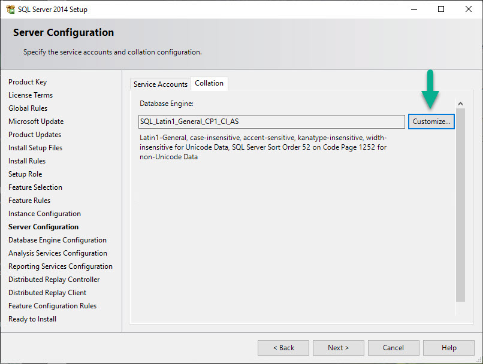
Task: Click the Install Setup Files step
Action: tap(35, 148)
